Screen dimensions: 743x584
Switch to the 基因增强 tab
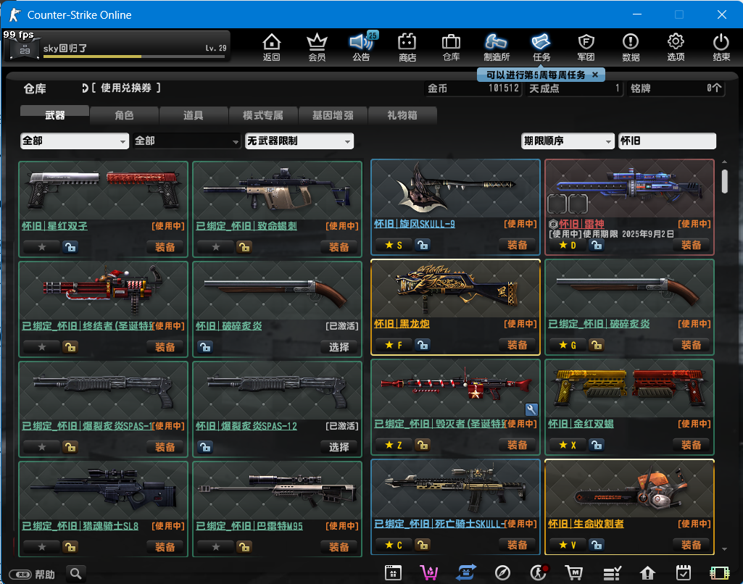coord(333,115)
